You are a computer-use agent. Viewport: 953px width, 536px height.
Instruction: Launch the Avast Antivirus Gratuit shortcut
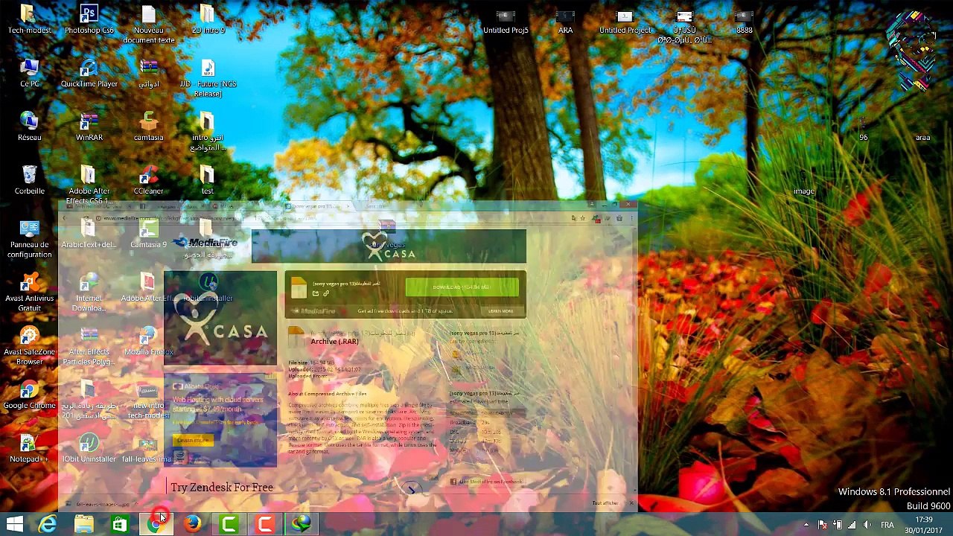(29, 293)
